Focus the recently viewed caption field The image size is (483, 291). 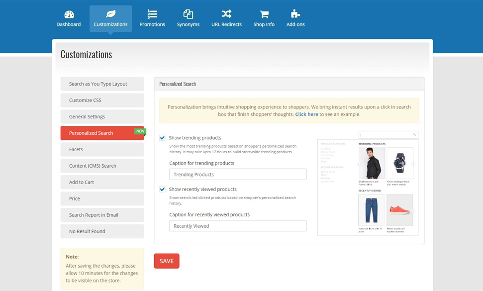[238, 226]
